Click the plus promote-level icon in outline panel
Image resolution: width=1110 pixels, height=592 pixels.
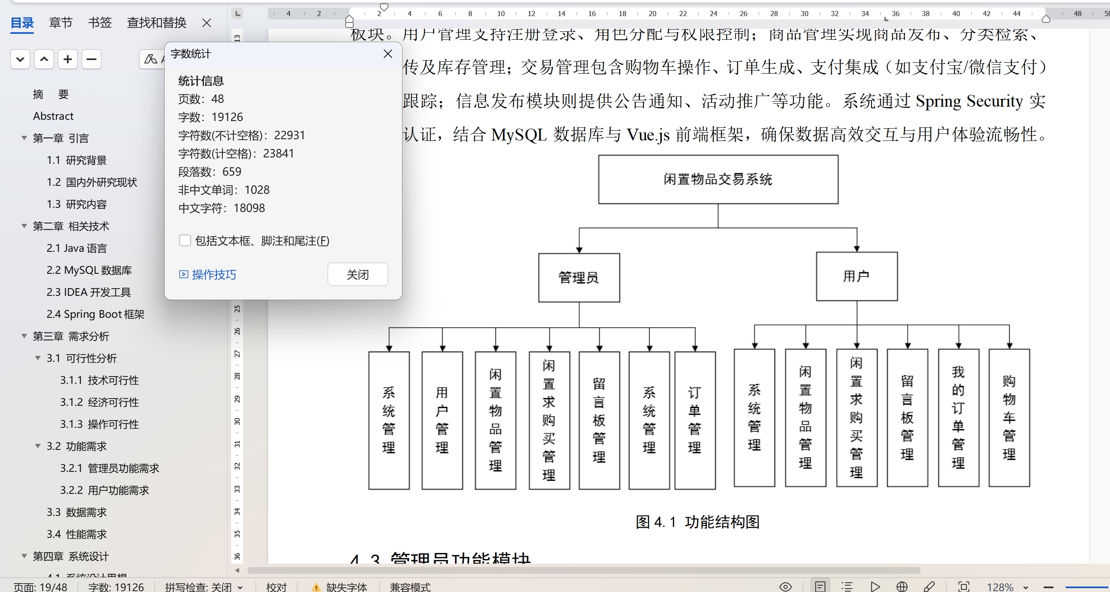[68, 59]
